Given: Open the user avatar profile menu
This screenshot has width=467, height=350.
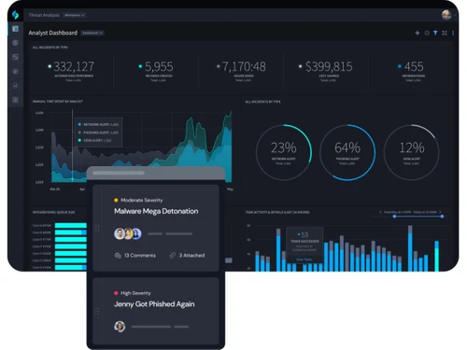Looking at the screenshot, I should 446,15.
